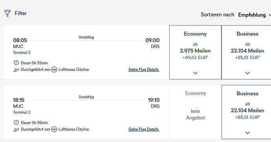Click the Filter label
Viewport: 271px width, 142px height.
click(21, 13)
